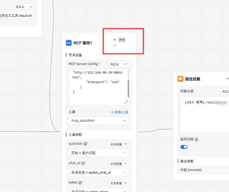229x192 pixels.
Task: Click info icon next to question parameter
Action: click(85, 144)
